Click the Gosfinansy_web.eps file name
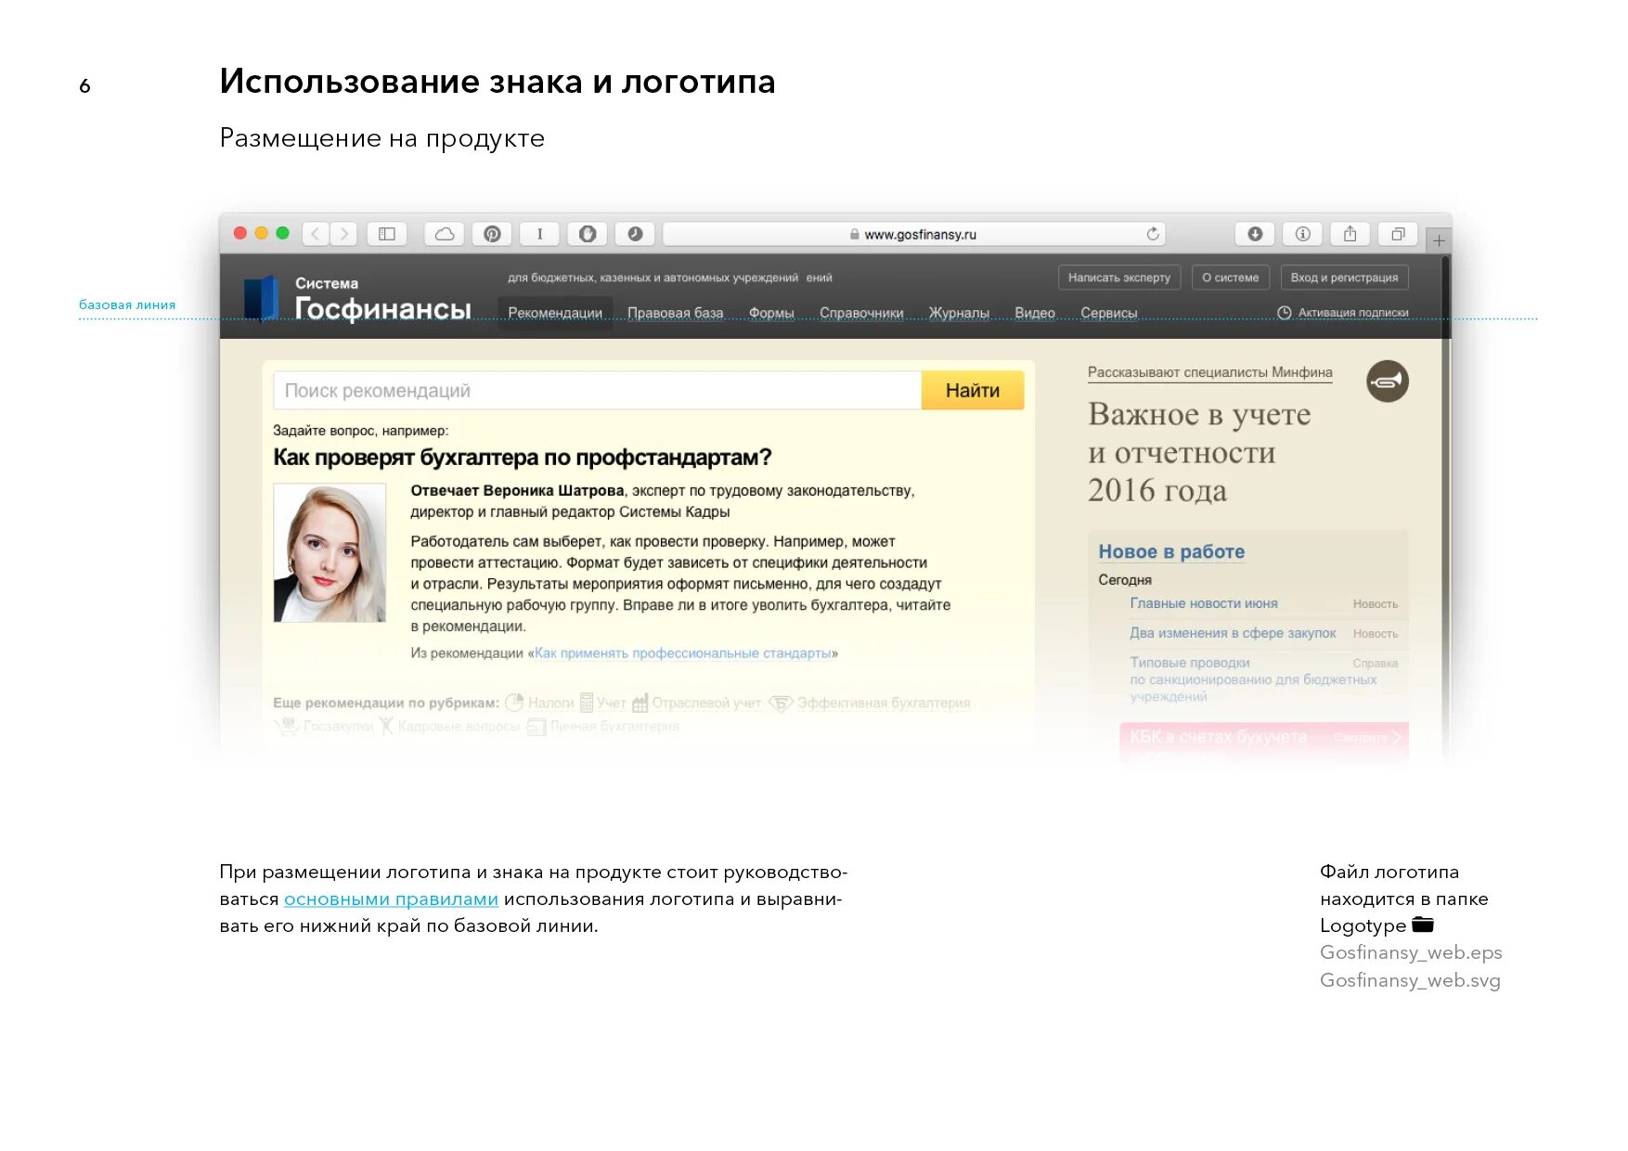This screenshot has width=1628, height=1151. [x=1411, y=952]
